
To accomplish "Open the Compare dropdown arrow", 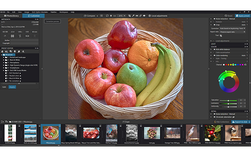I will click(x=97, y=16).
